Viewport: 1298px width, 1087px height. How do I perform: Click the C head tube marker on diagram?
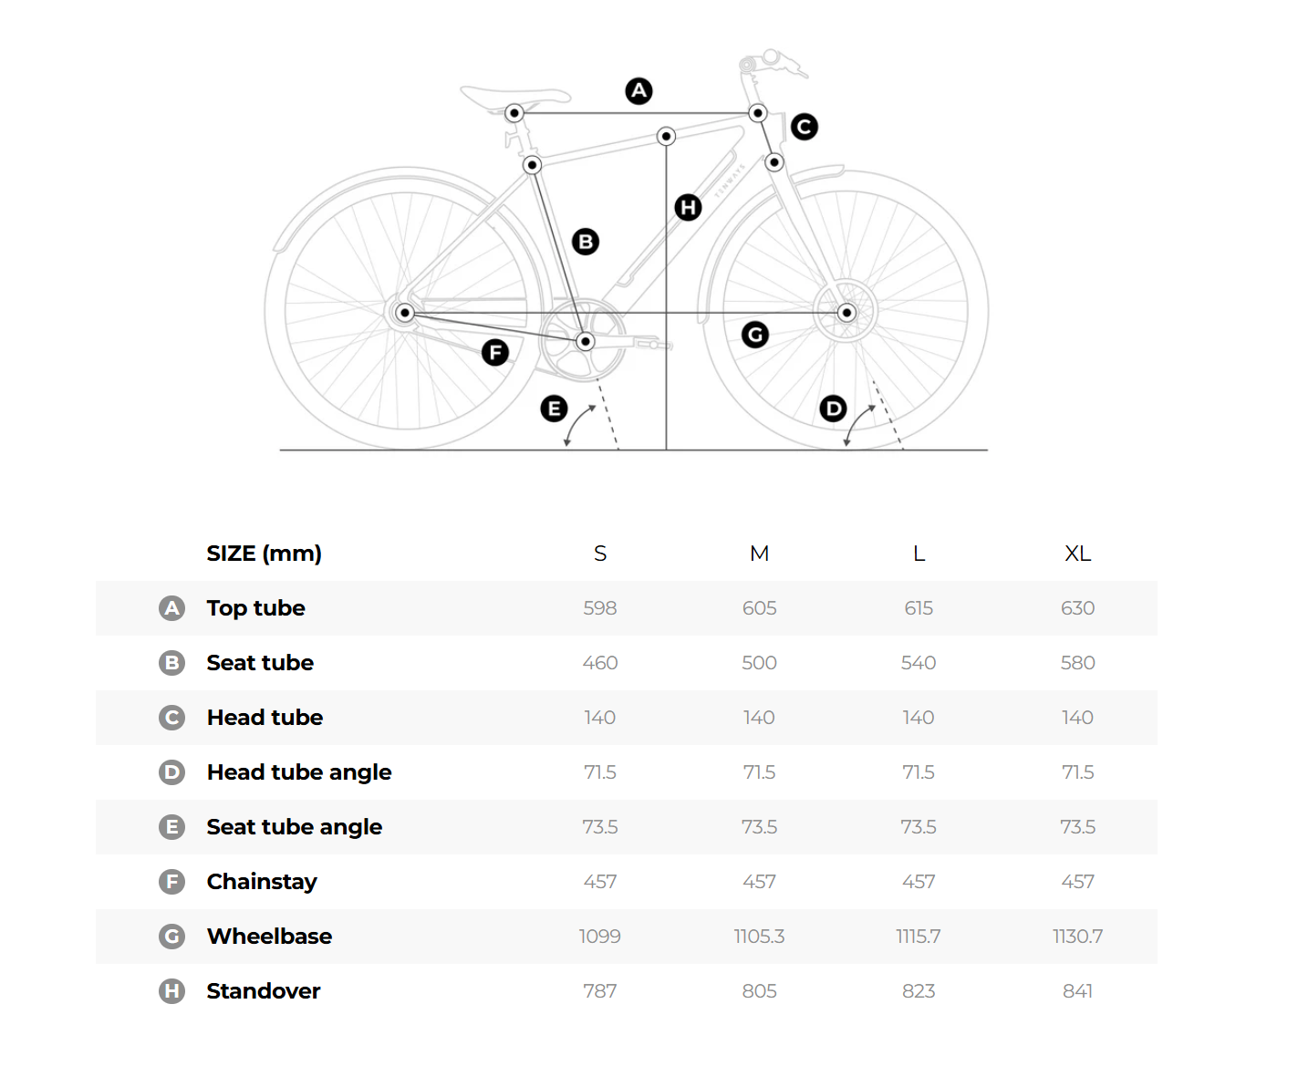[804, 127]
